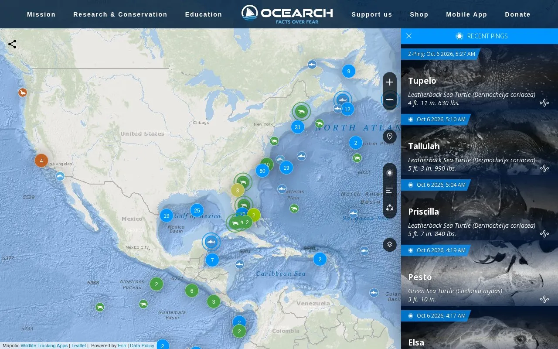This screenshot has width=558, height=349.
Task: Click the turtle marker right of cluster 31
Action: point(320,123)
